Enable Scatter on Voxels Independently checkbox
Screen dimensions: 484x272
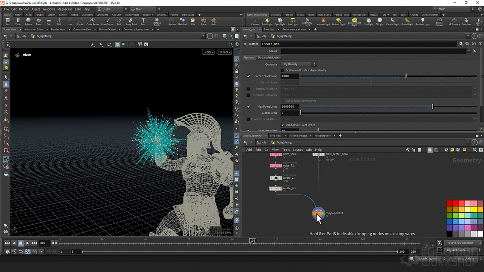(282, 71)
